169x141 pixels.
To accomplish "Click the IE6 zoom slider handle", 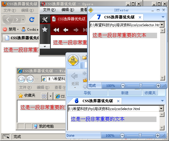I will tap(140, 135).
